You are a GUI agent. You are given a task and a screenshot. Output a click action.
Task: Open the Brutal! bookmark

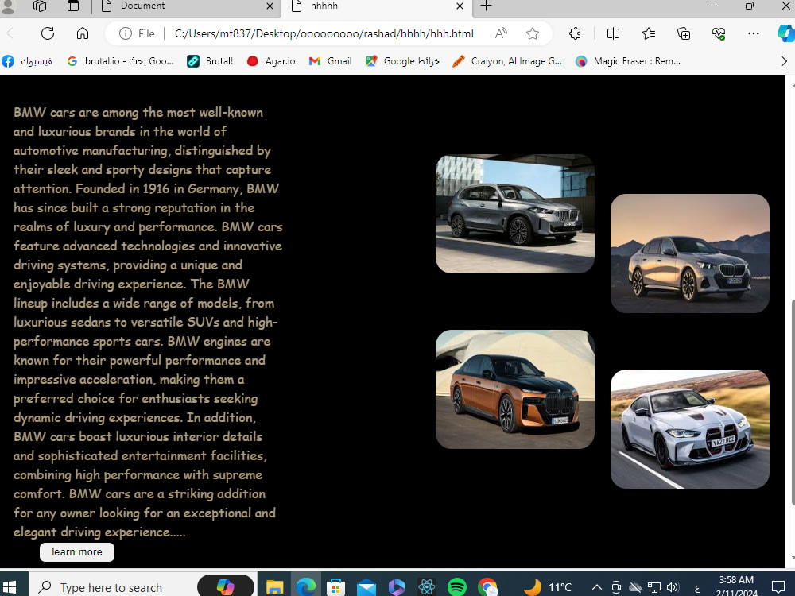(210, 61)
